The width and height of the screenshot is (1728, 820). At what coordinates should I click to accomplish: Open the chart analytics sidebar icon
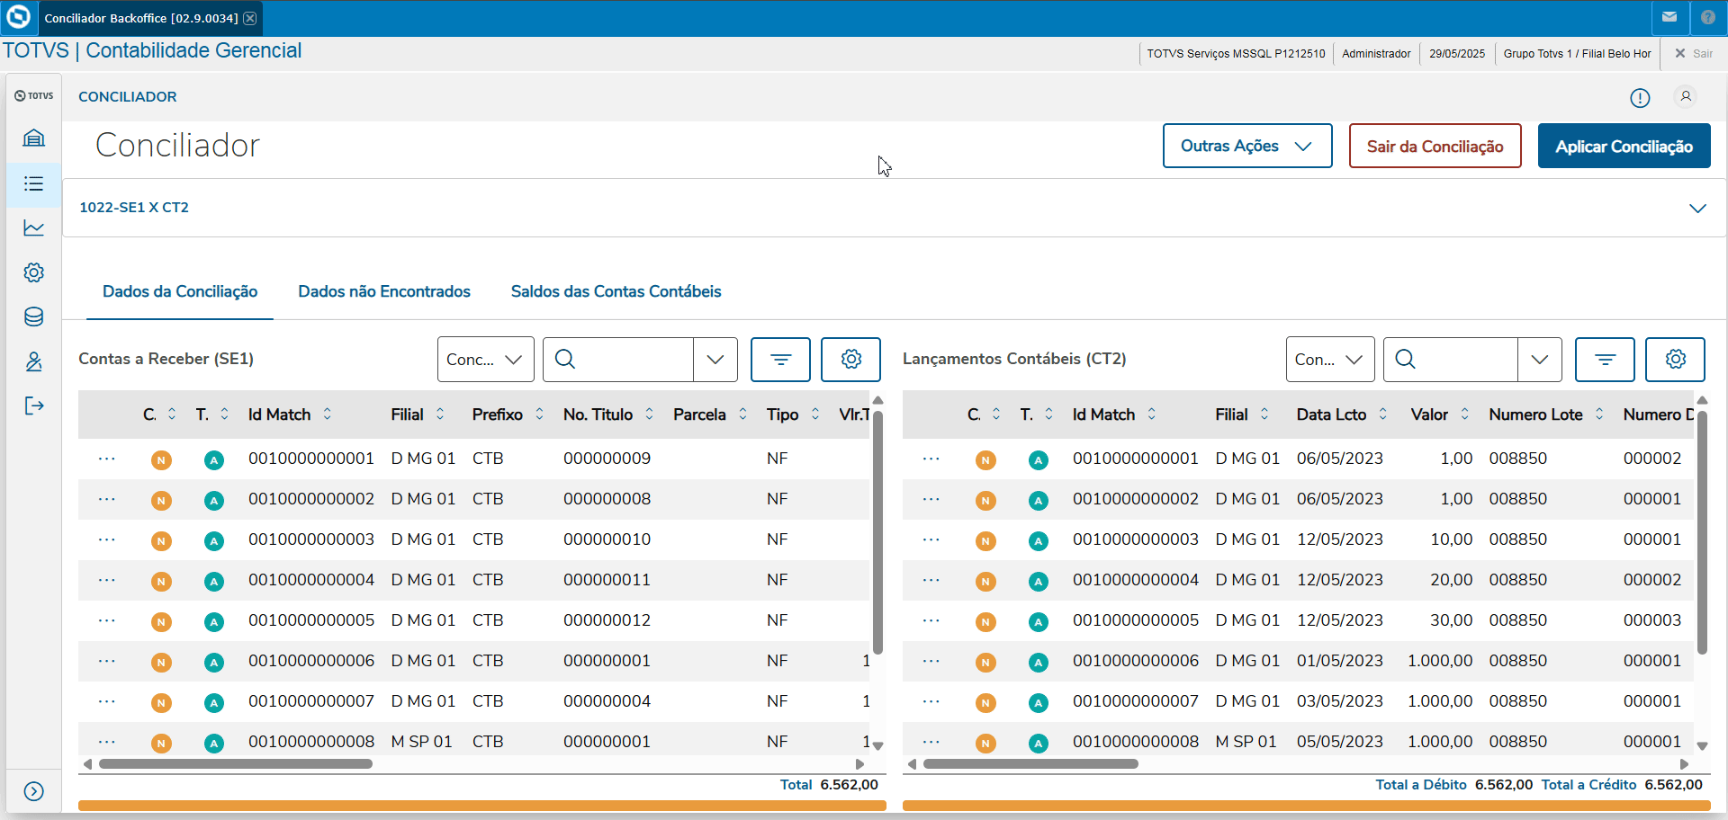pyautogui.click(x=33, y=228)
